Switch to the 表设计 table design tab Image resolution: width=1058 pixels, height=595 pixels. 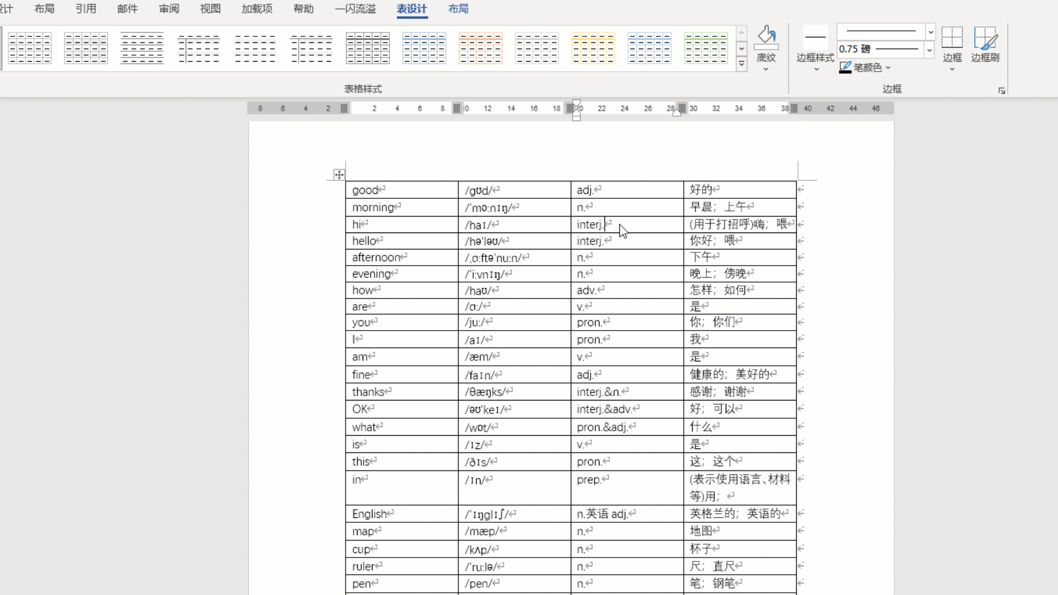(412, 9)
